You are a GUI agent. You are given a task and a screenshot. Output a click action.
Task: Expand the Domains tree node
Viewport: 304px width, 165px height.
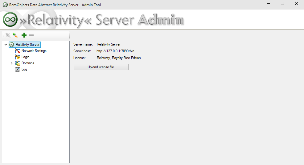point(11,63)
